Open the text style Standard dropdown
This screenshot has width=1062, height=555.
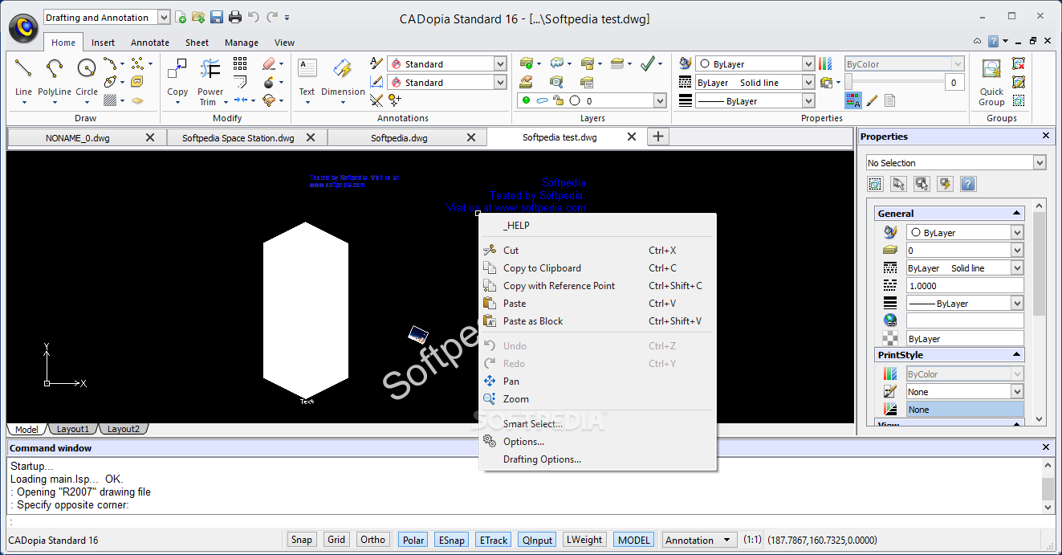500,63
